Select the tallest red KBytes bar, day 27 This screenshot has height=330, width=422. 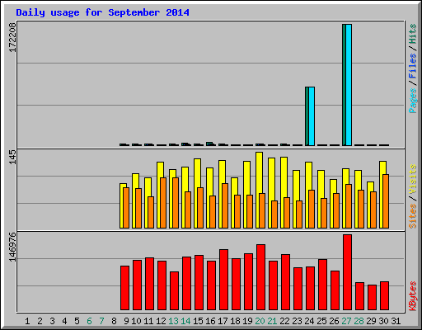click(347, 272)
